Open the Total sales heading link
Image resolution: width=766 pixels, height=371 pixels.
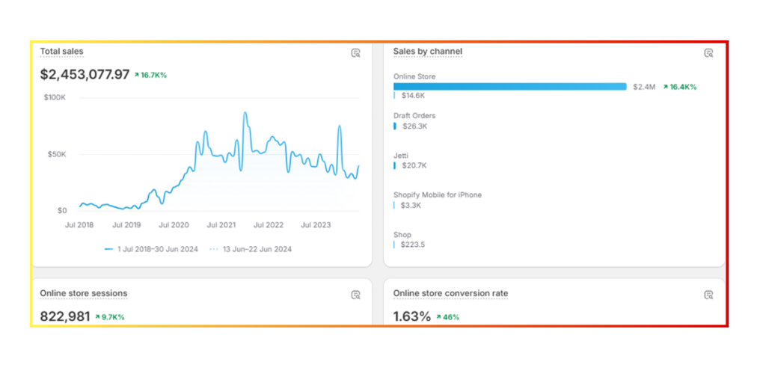[61, 52]
